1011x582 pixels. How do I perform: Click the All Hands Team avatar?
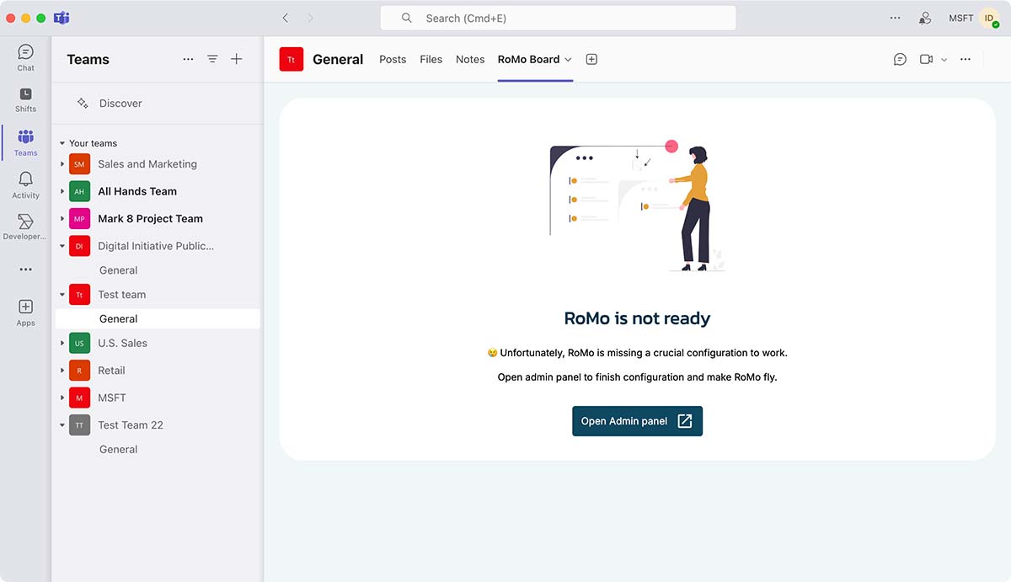pos(79,191)
